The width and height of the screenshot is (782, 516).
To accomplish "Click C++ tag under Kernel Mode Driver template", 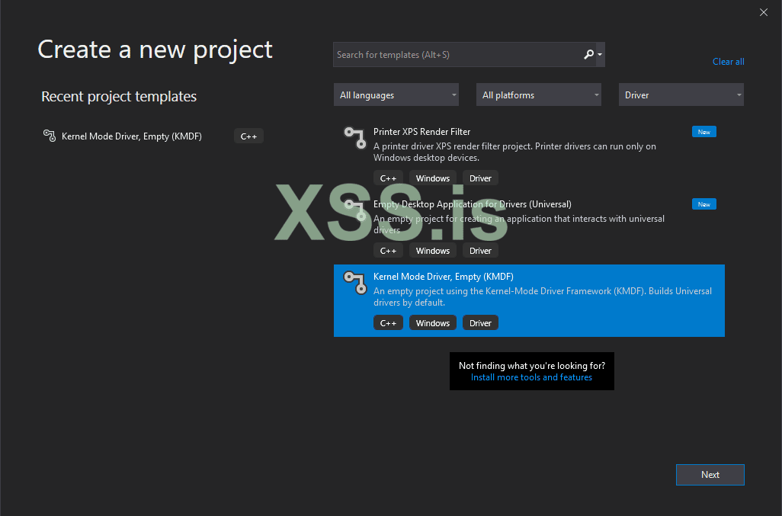I will (x=388, y=322).
